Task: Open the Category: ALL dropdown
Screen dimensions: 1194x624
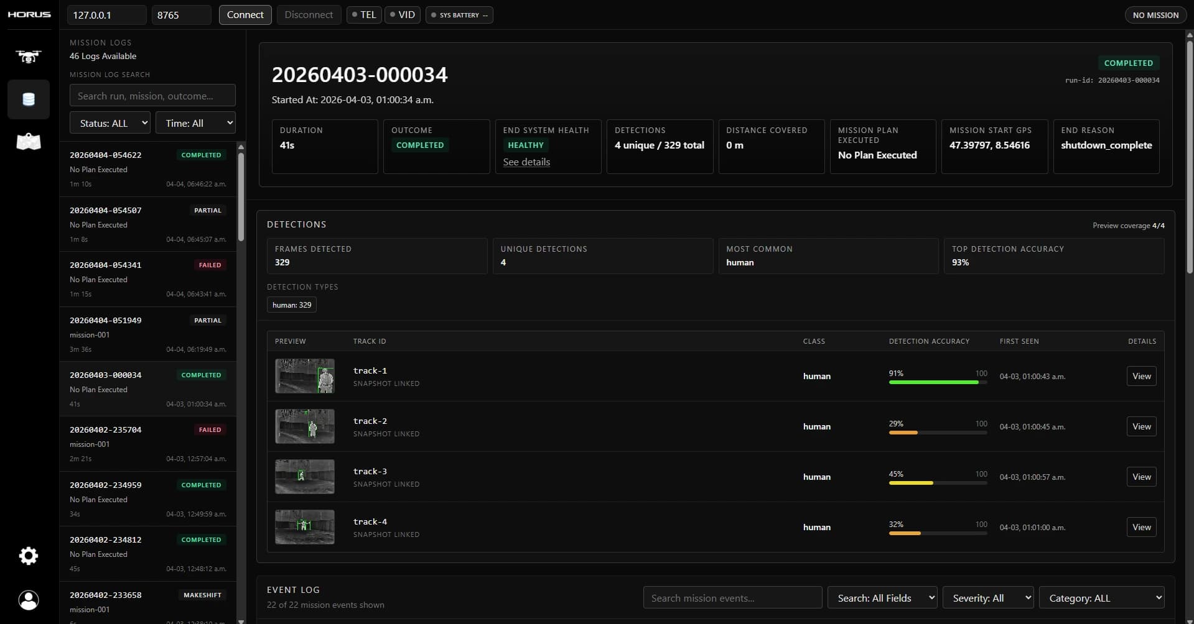Action: [x=1101, y=597]
